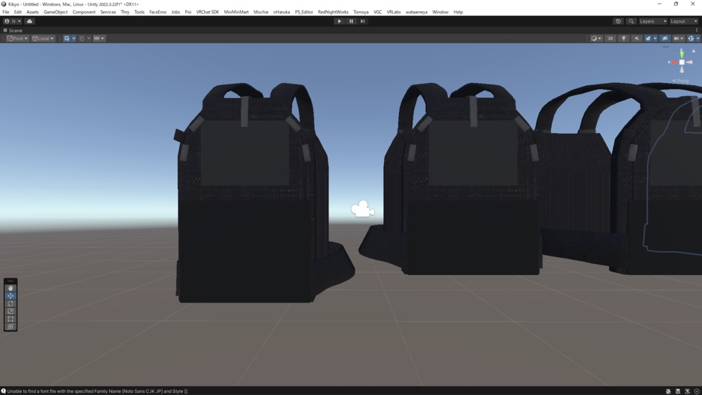This screenshot has width=702, height=395.
Task: Open scene effects dropdown arrow
Action: pos(655,38)
